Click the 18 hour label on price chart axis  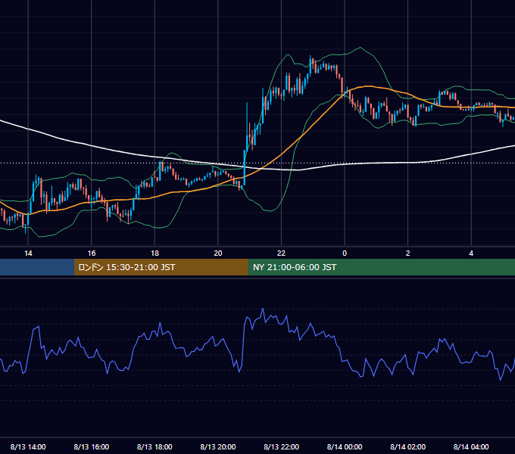[154, 253]
